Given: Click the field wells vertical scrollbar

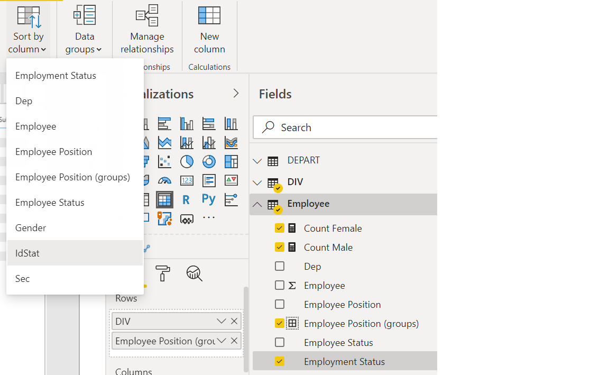Looking at the screenshot, I should point(245,330).
